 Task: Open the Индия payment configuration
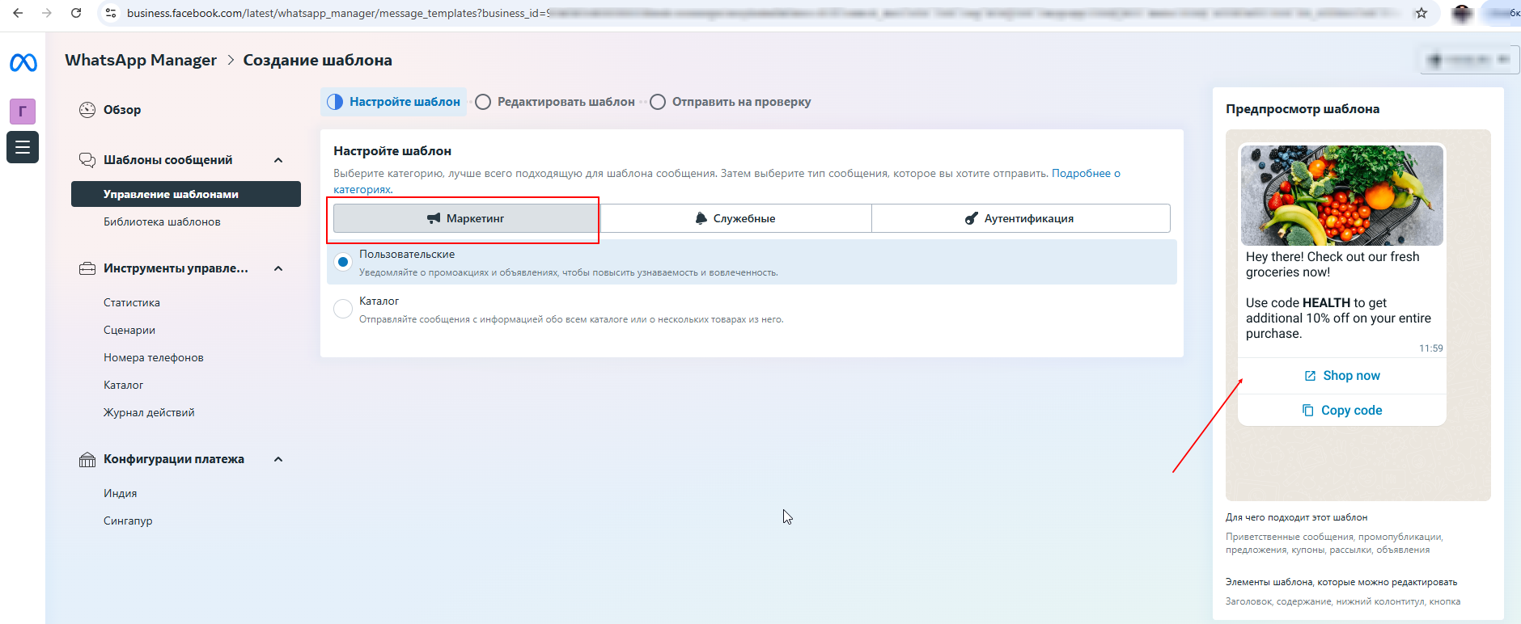121,493
